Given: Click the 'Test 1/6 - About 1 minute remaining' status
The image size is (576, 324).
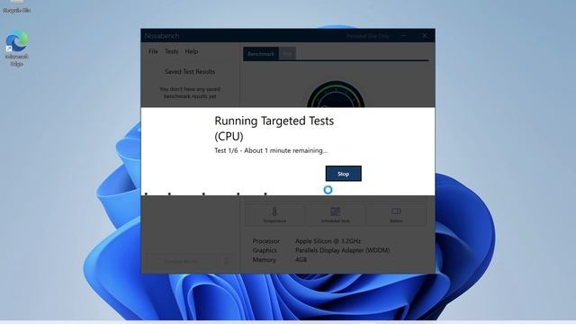Looking at the screenshot, I should coord(271,150).
